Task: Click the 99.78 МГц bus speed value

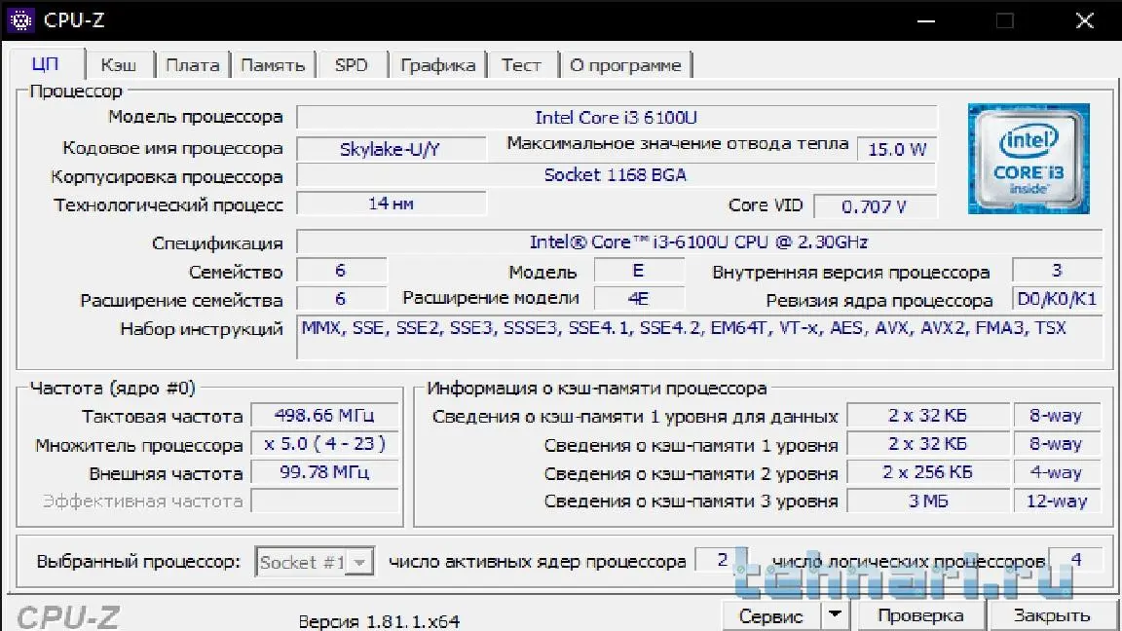Action: point(324,472)
